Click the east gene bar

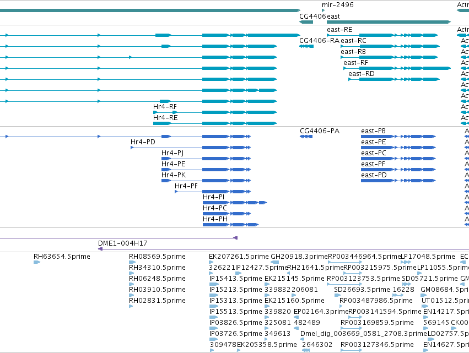pyautogui.click(x=389, y=22)
